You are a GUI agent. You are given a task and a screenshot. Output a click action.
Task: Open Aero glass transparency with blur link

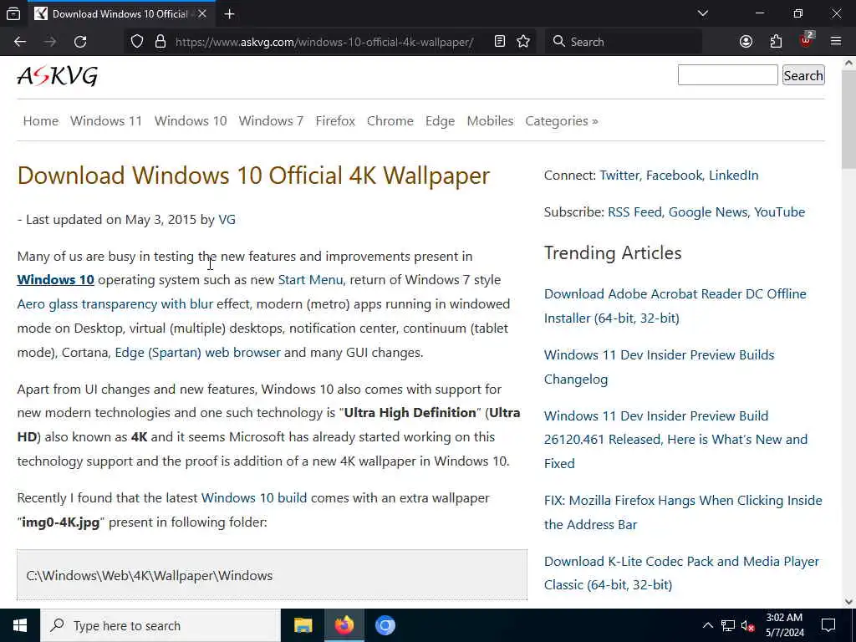pos(115,303)
